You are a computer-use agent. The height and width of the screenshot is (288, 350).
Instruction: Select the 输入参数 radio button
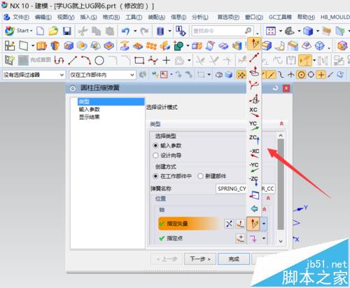(x=155, y=145)
